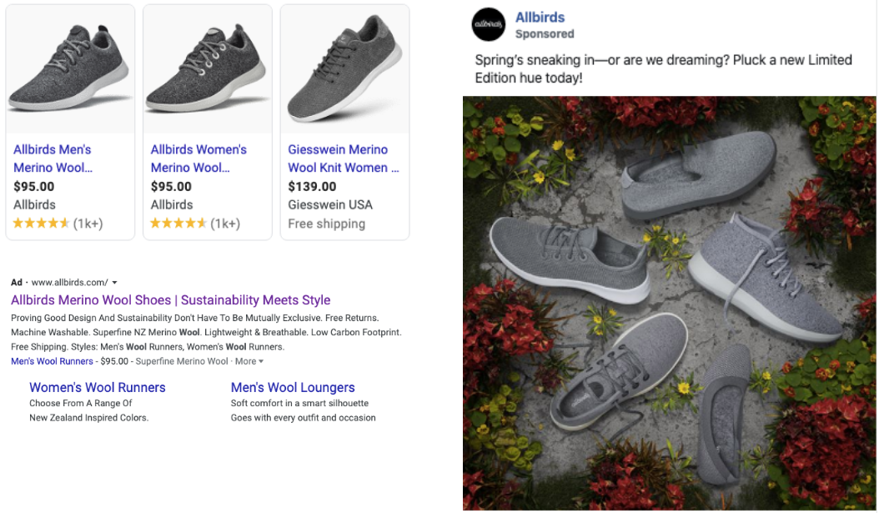Click the Giesswein grey shoe thumbnail

(x=344, y=69)
